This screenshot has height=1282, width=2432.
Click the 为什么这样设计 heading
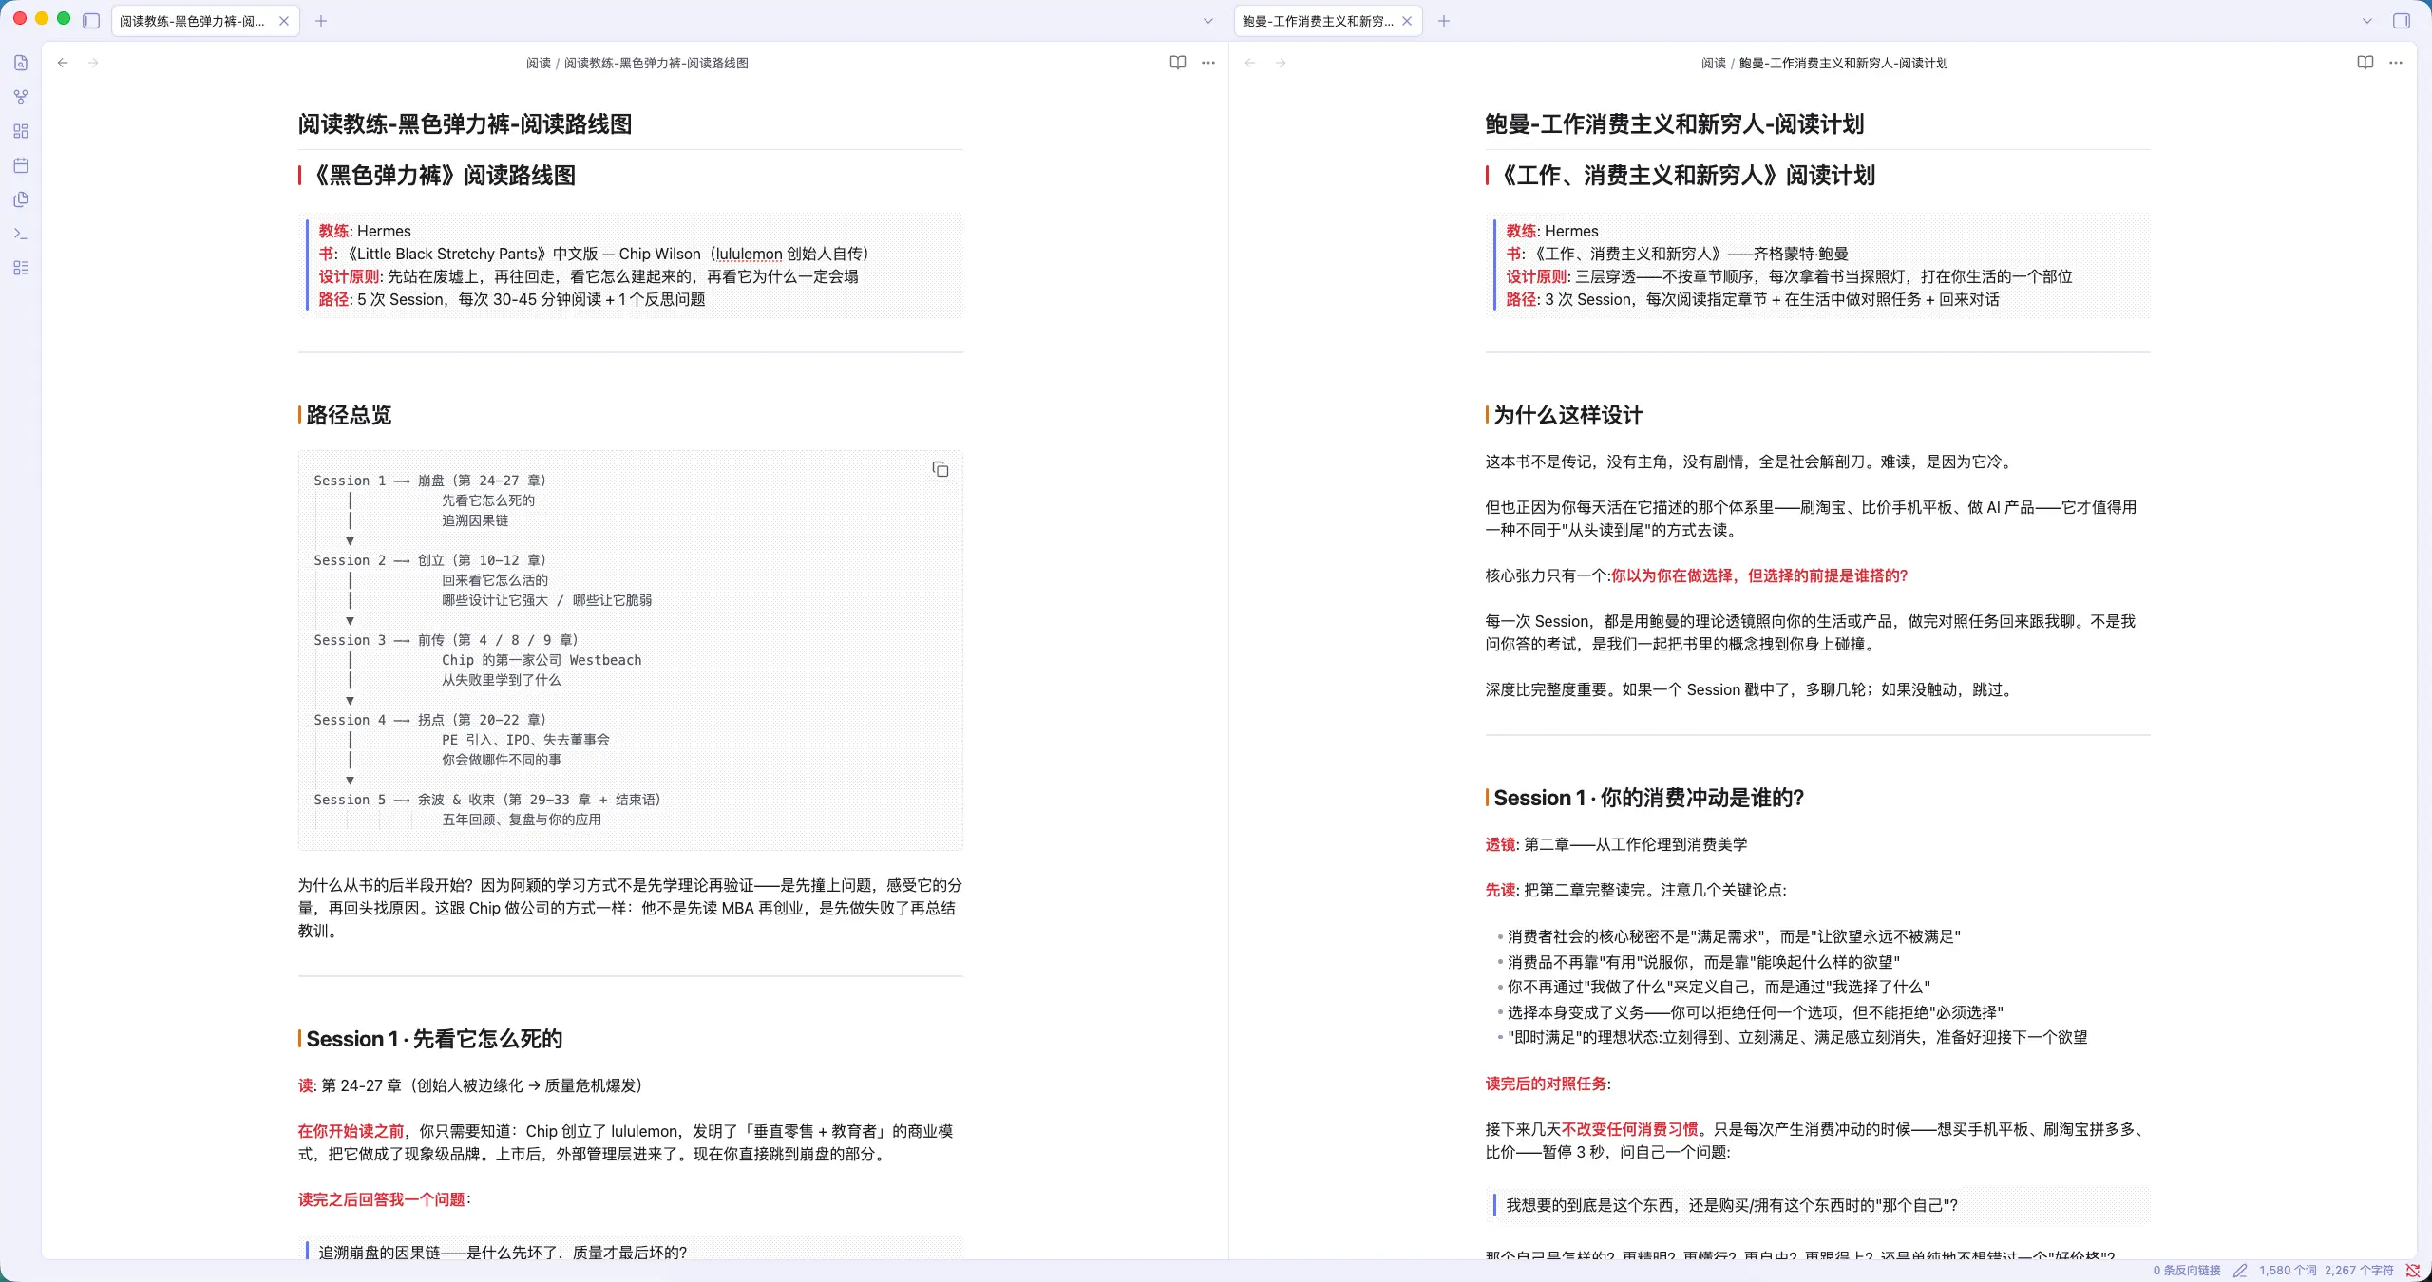[x=1568, y=415]
